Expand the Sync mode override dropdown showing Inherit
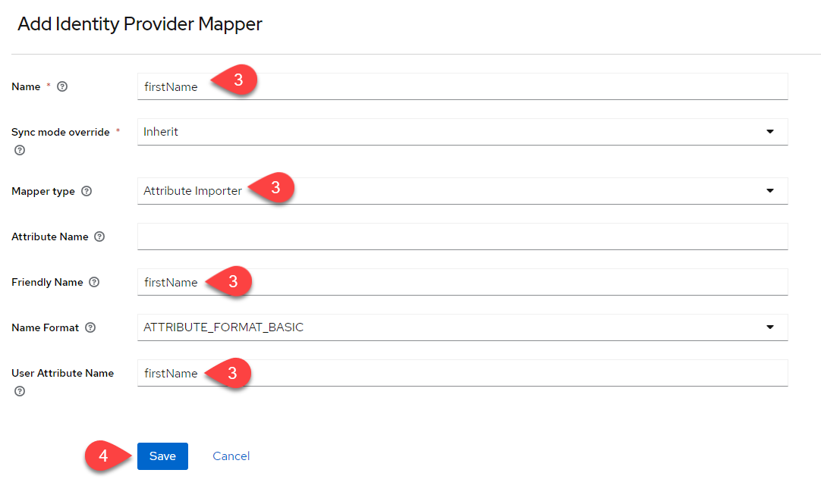 click(461, 132)
